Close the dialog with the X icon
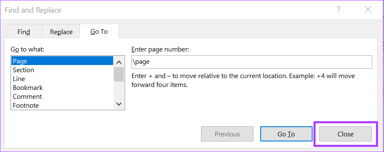 pyautogui.click(x=368, y=10)
